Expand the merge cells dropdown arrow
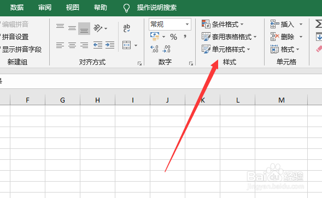Image resolution: width=322 pixels, height=198 pixels. (x=136, y=45)
